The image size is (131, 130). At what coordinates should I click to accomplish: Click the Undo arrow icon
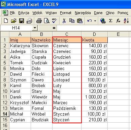[90, 21]
